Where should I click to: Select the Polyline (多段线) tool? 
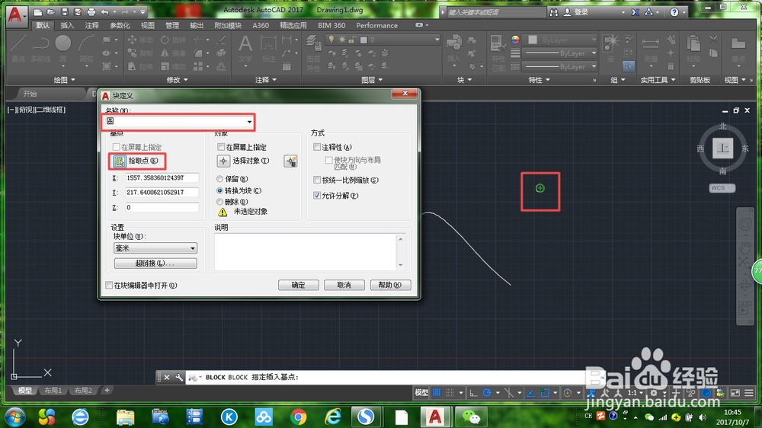tap(40, 49)
